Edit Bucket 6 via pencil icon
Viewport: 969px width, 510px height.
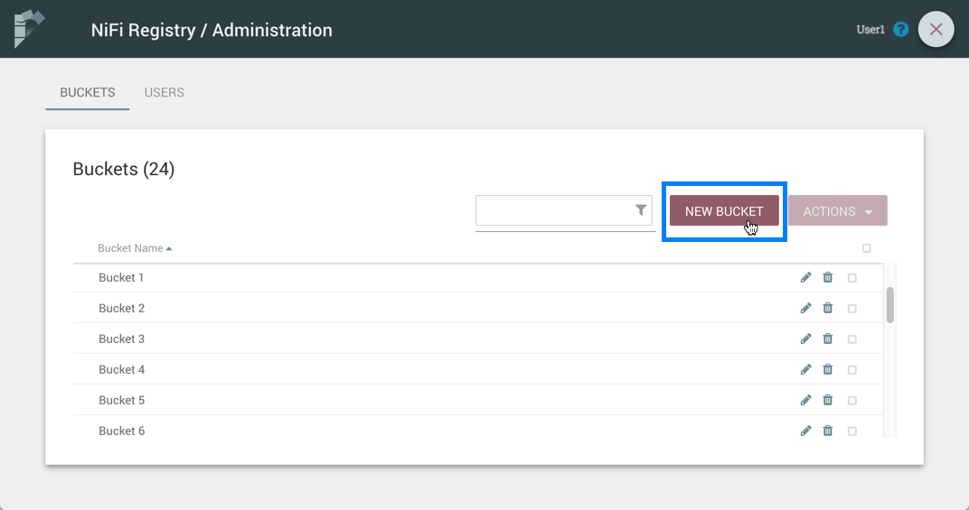[805, 431]
